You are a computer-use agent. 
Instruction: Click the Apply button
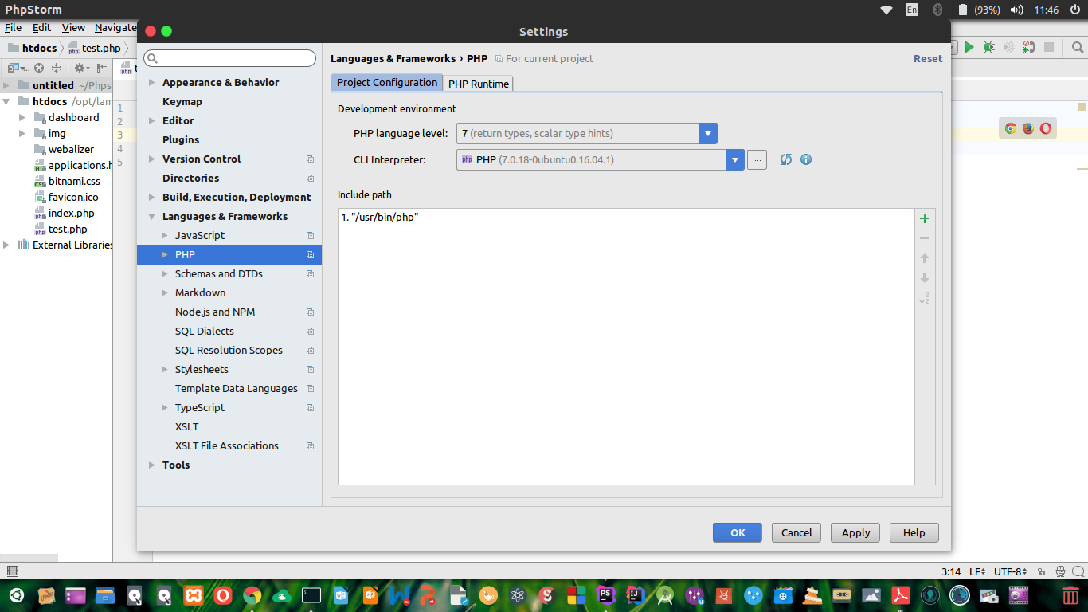(855, 532)
